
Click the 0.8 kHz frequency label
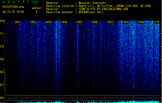pos(2,72)
